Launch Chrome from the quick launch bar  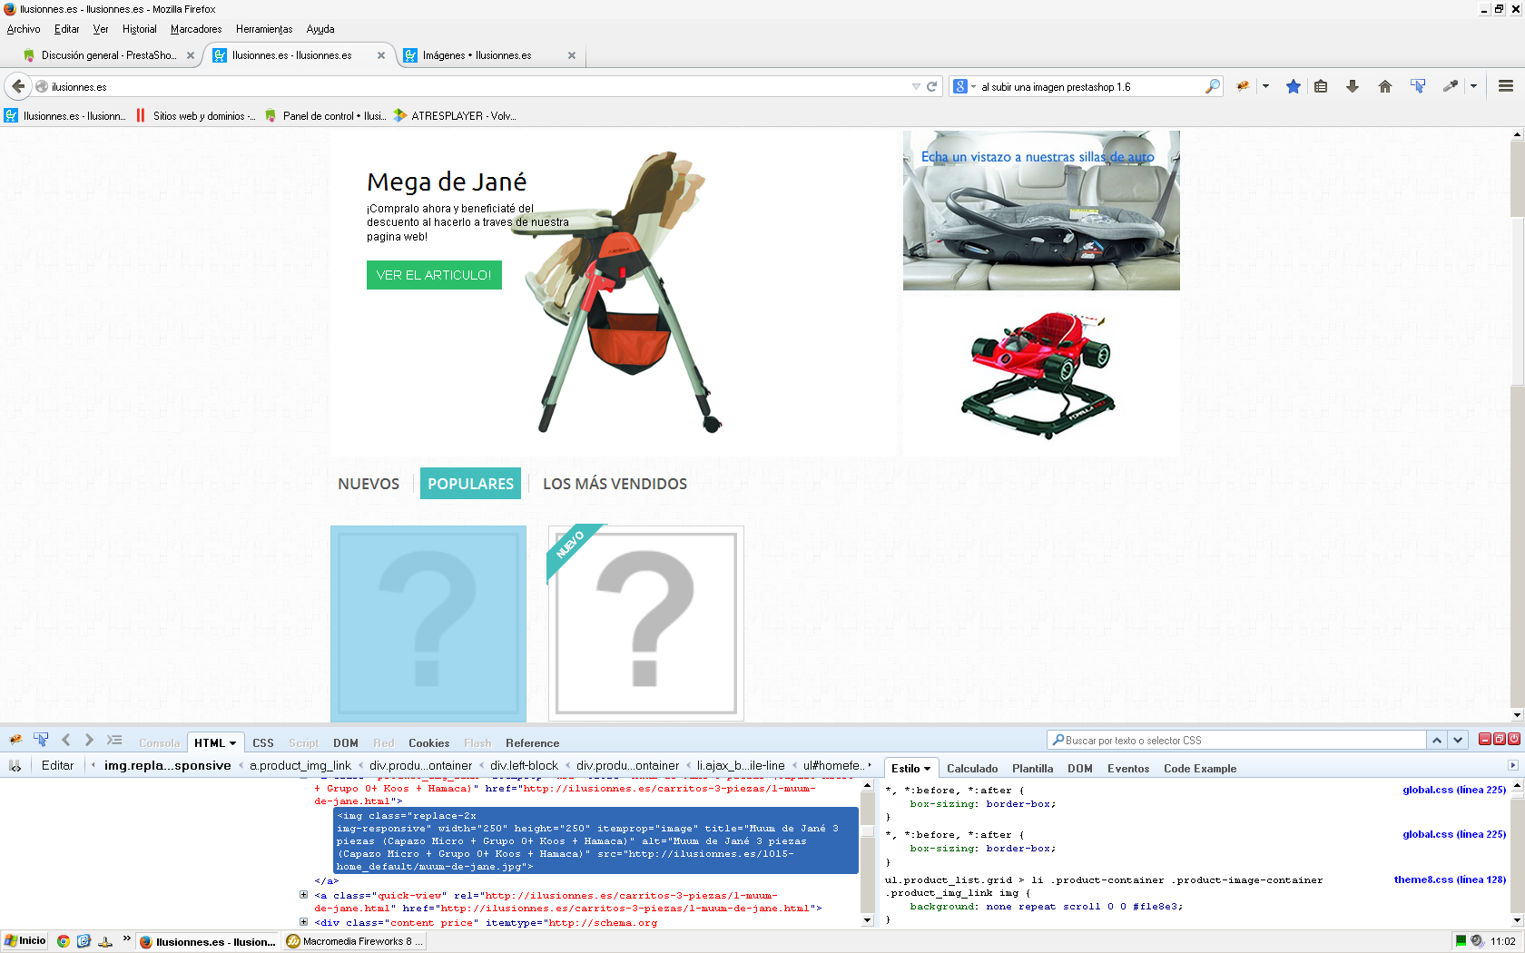click(64, 941)
